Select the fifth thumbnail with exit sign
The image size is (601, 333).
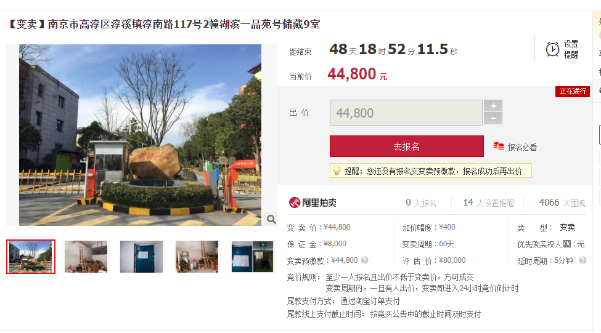[x=252, y=257]
